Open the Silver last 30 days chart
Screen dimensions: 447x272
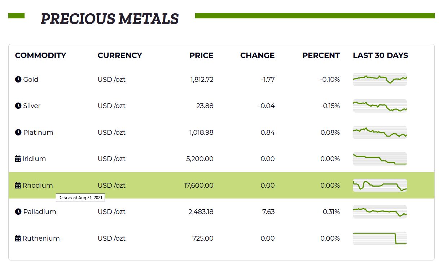[x=380, y=106]
